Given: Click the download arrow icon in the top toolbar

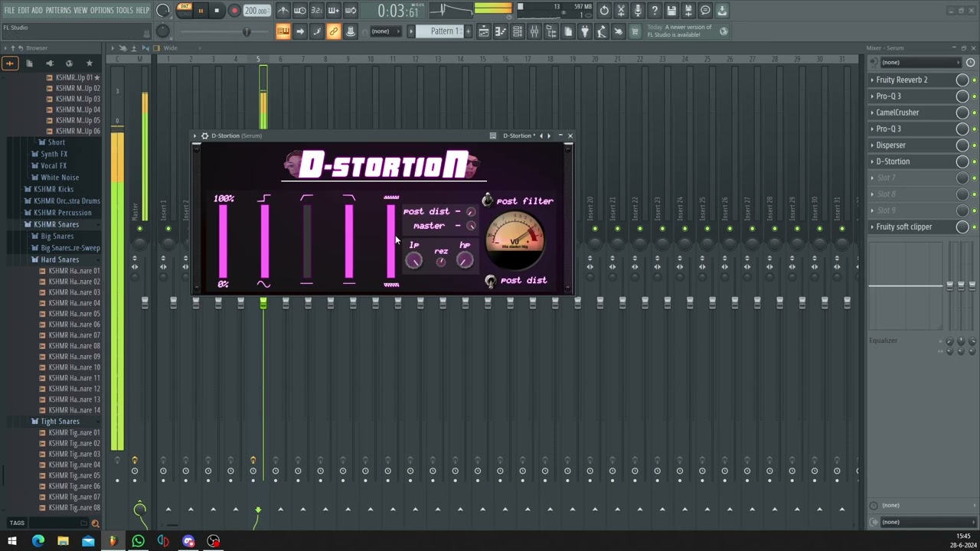Looking at the screenshot, I should pos(722,11).
